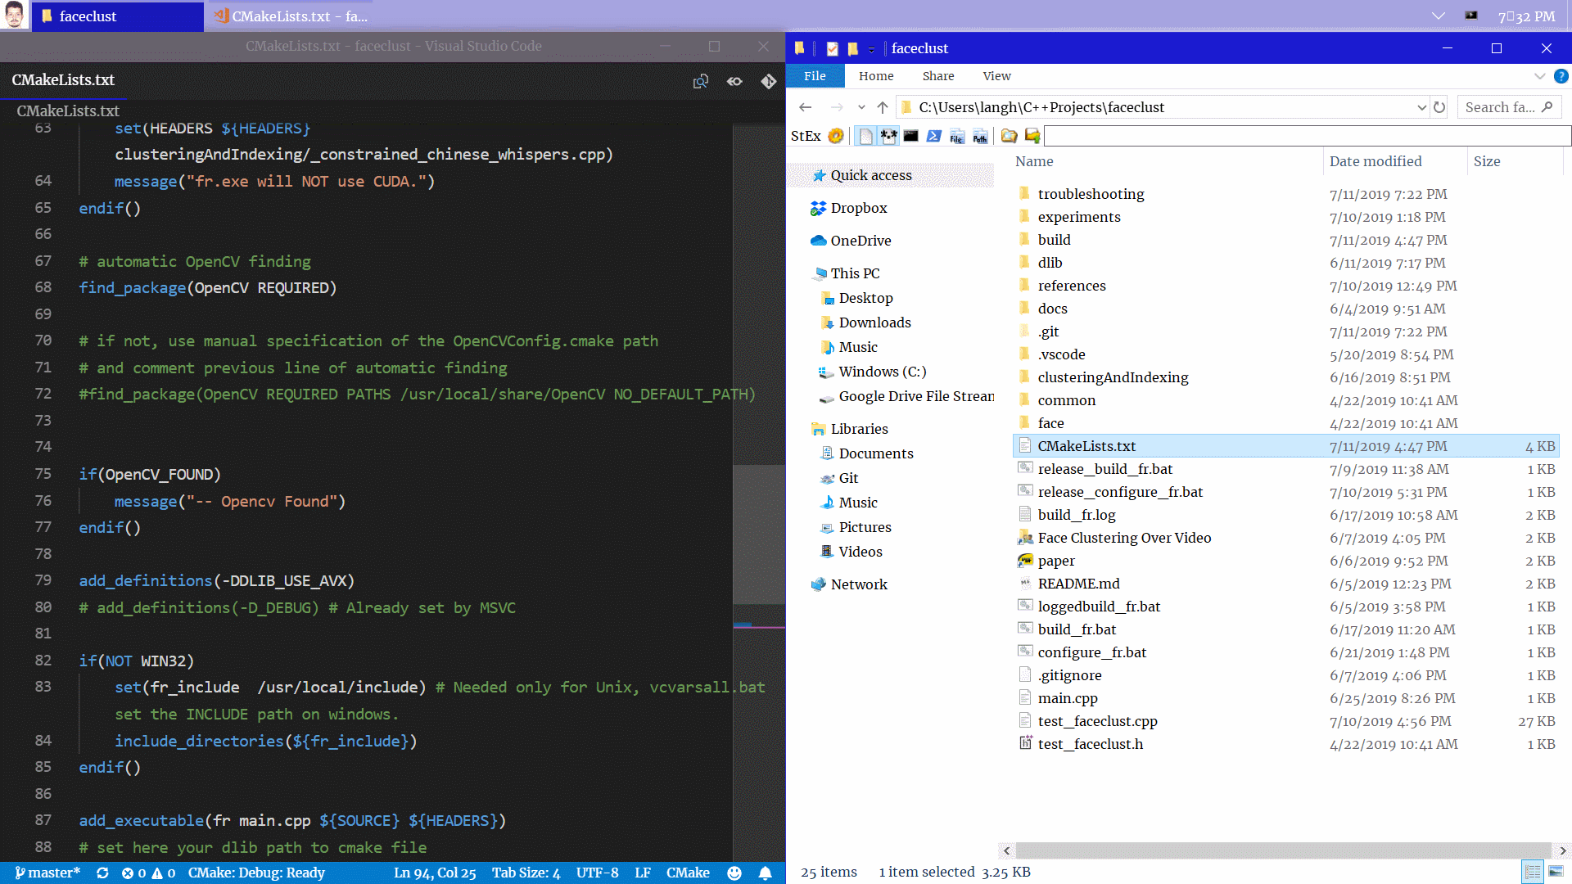Viewport: 1572px width, 884px height.
Task: Click the horizontal scrollbar in file list
Action: point(1283,850)
